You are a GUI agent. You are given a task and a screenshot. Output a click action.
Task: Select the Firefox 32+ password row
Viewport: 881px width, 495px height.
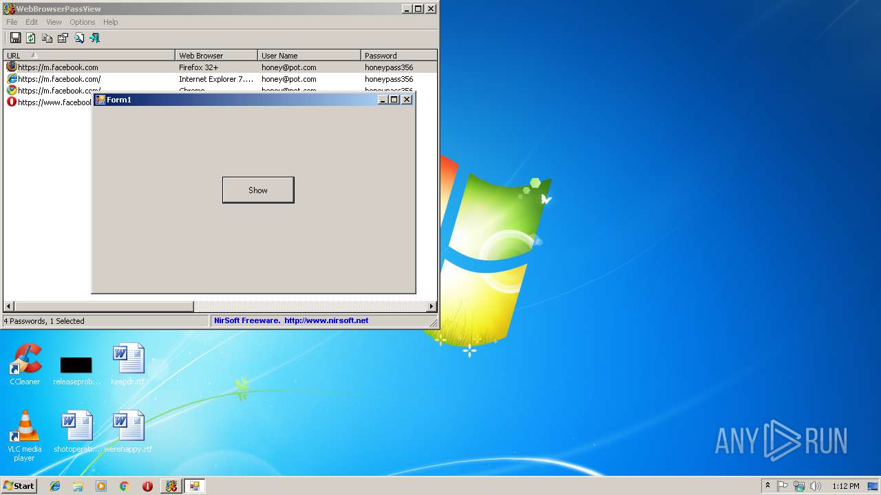(x=220, y=67)
